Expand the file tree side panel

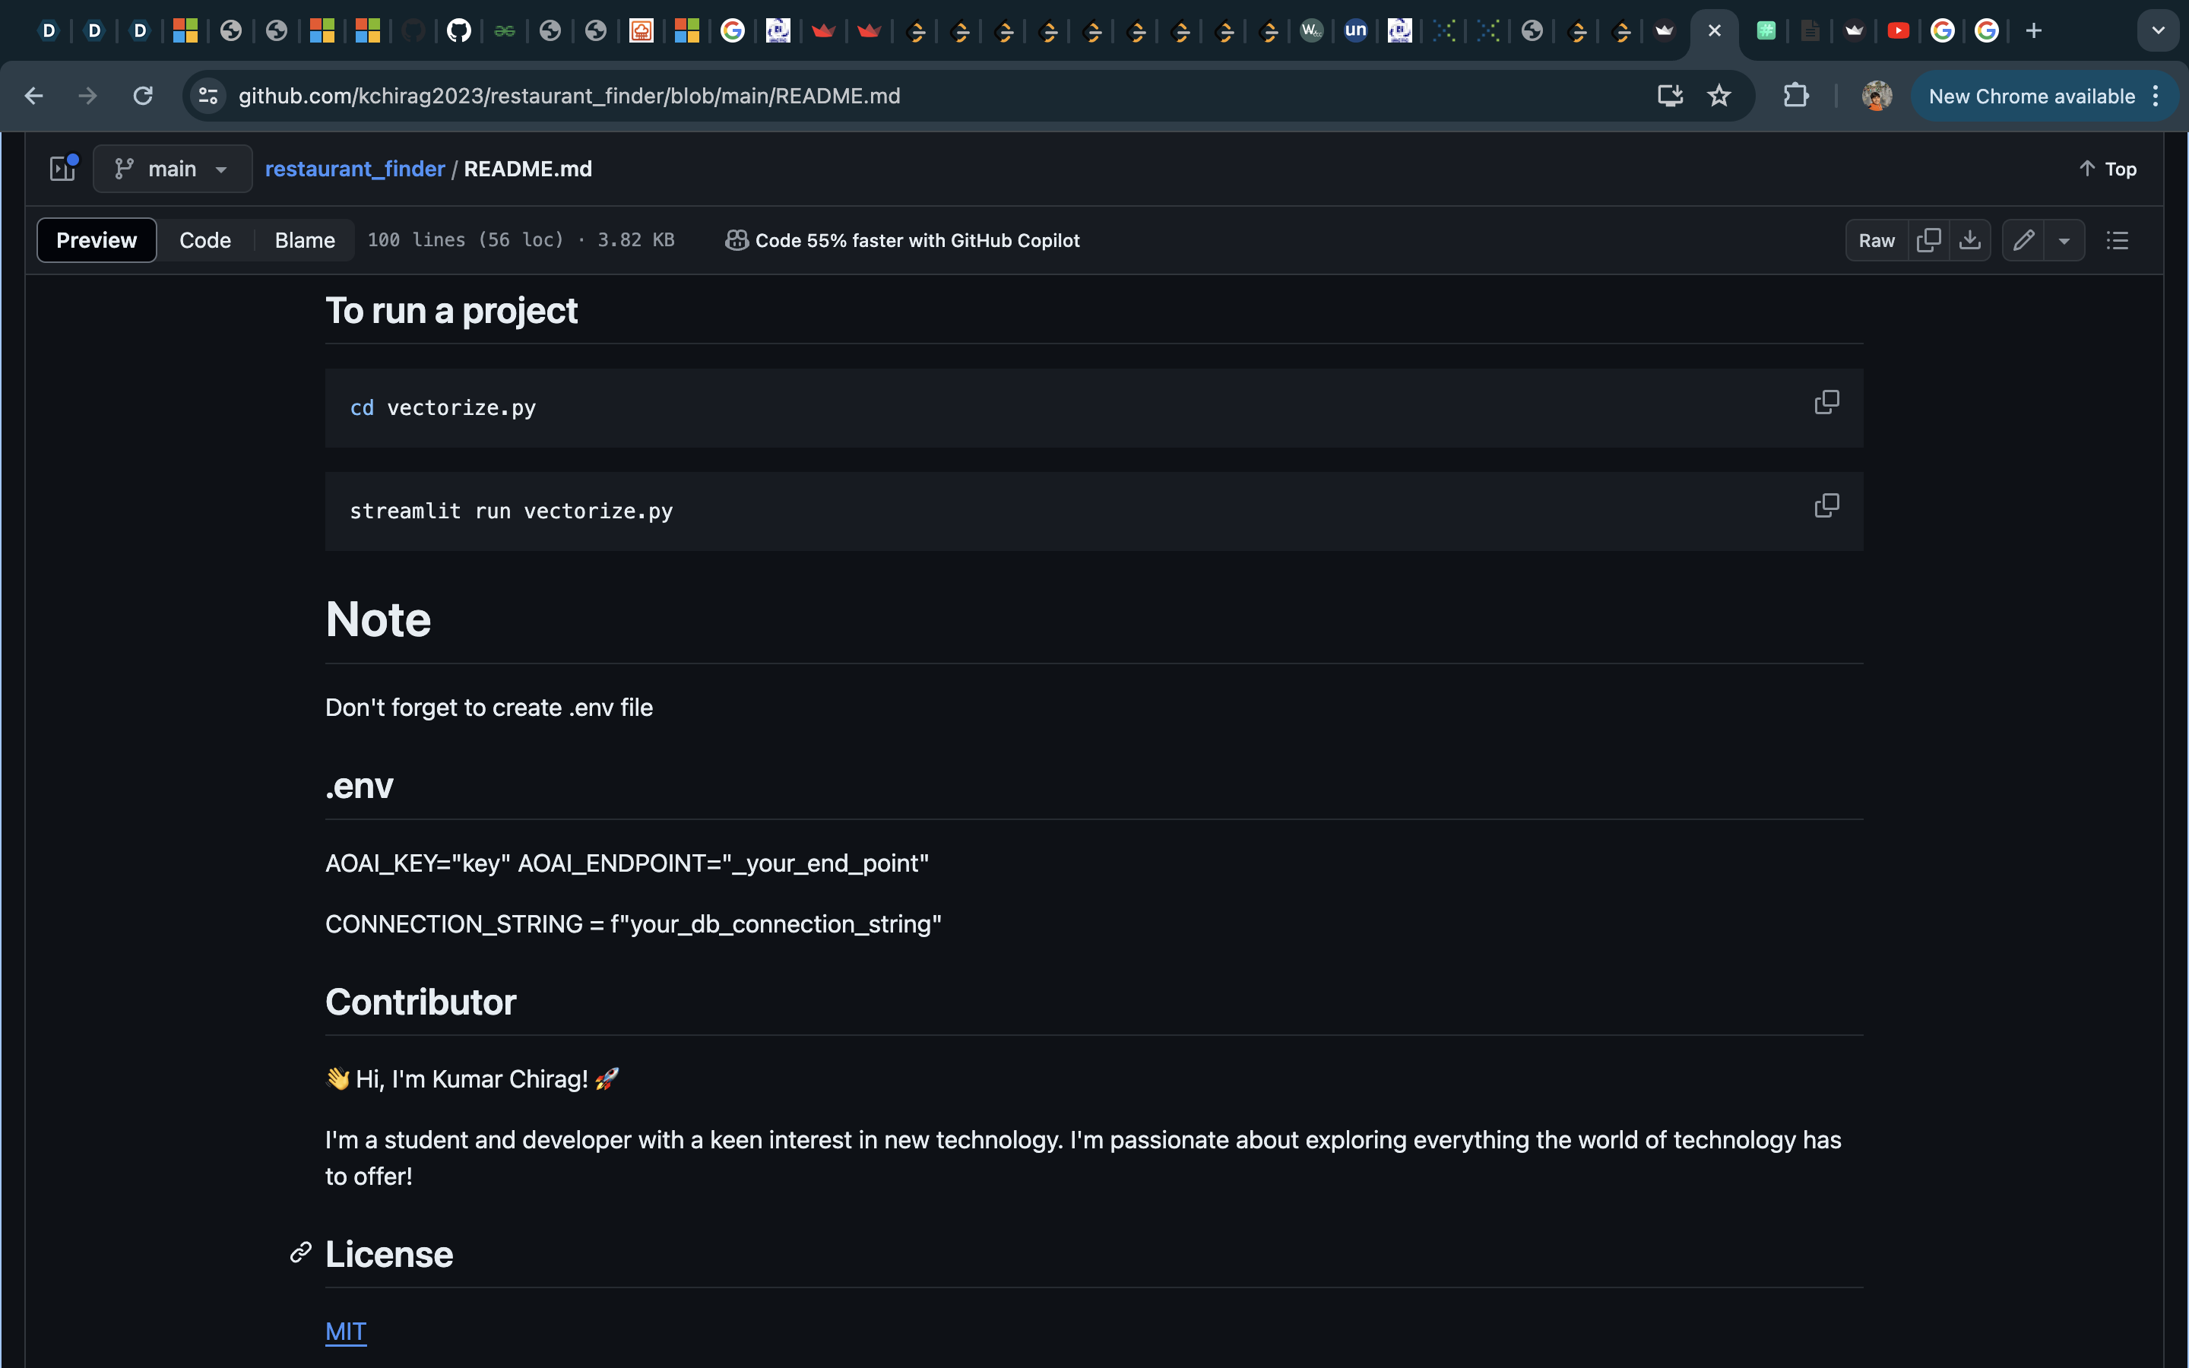[x=62, y=168]
